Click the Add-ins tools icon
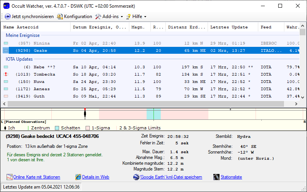Screen dimensions: 307x192 click(98, 17)
